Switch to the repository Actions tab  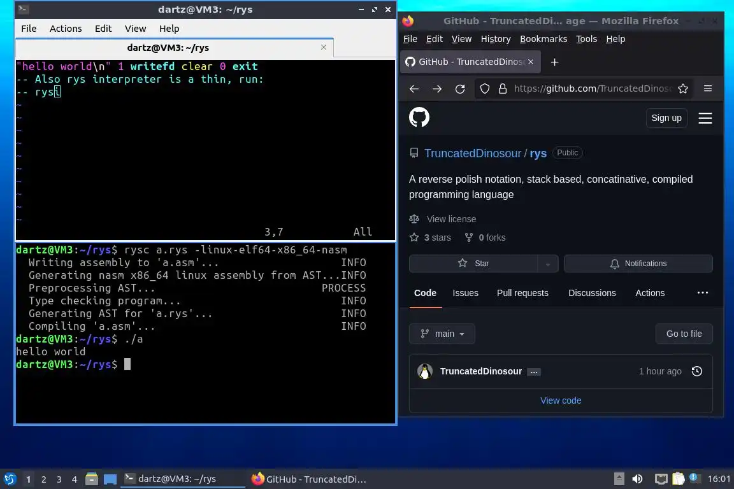coord(650,293)
